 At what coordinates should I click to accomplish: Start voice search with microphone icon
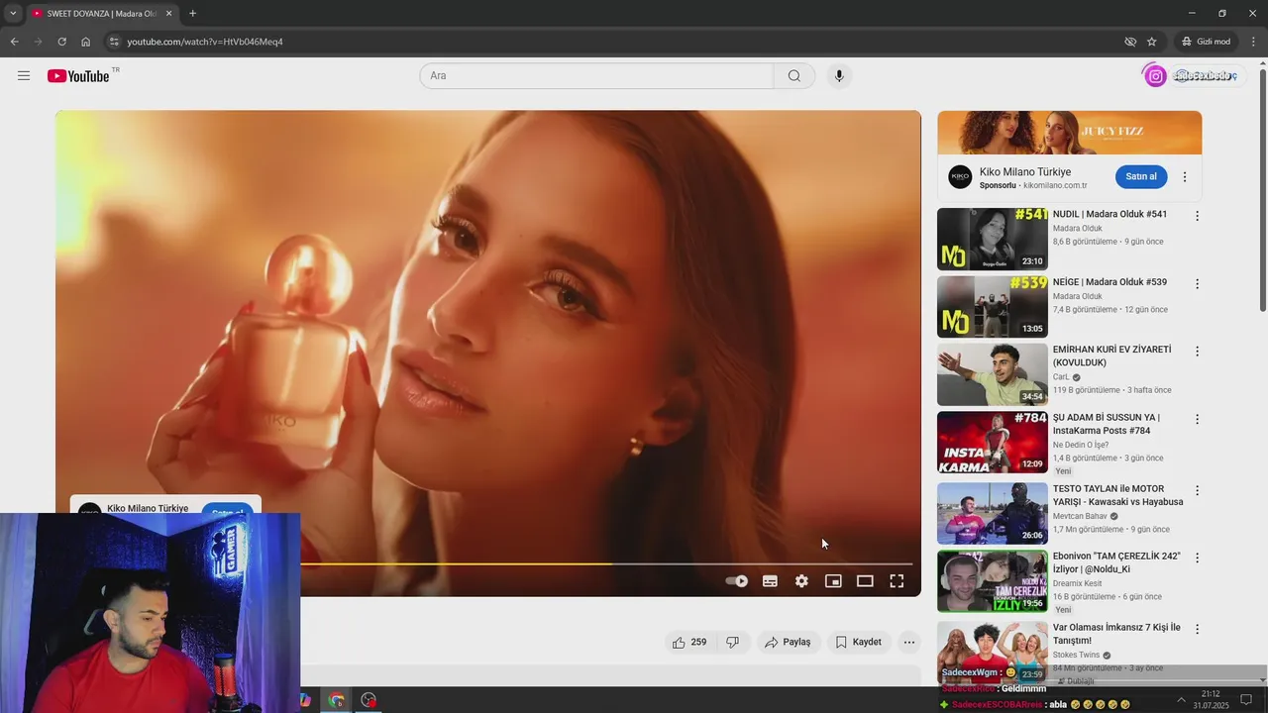click(x=839, y=76)
